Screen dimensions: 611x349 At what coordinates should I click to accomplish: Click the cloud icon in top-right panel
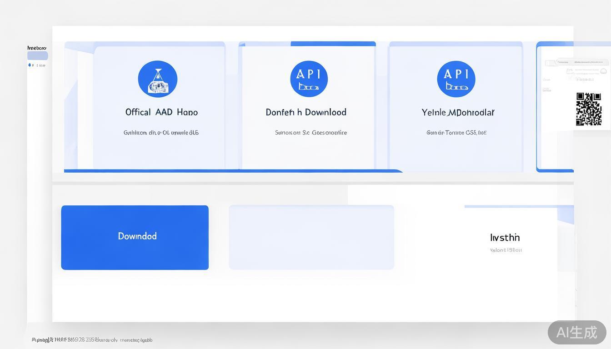[603, 71]
